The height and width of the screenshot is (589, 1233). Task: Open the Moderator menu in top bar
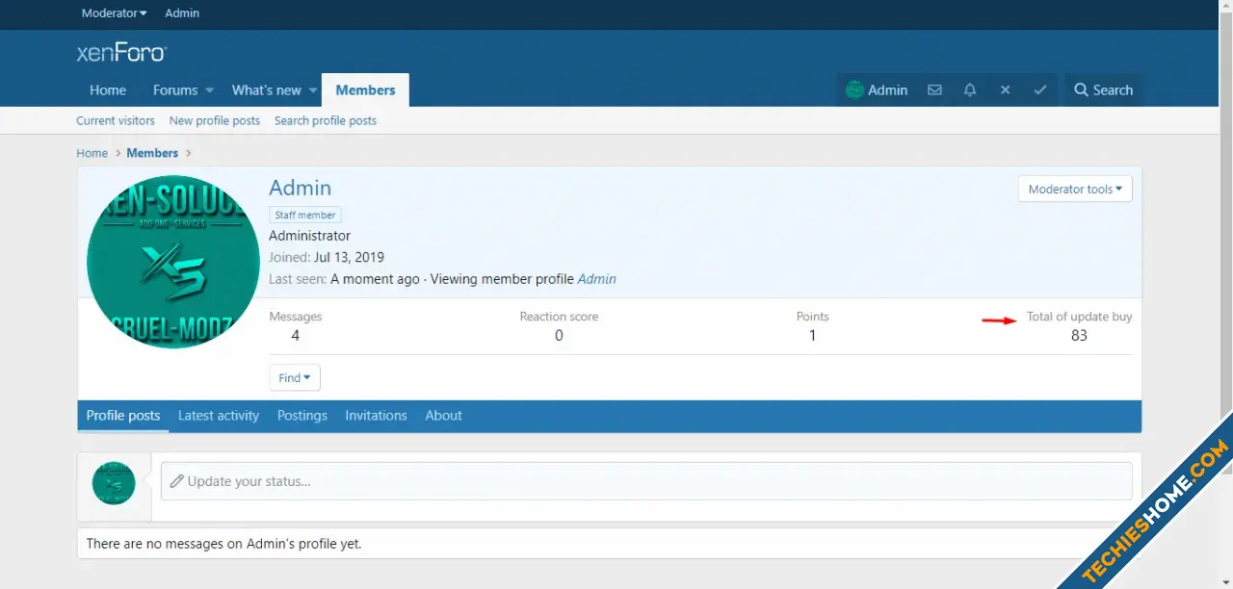coord(114,13)
